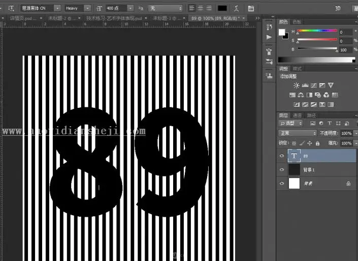The height and width of the screenshot is (261, 358).
Task: Add a Selective Color adjustment
Action: pos(322,104)
